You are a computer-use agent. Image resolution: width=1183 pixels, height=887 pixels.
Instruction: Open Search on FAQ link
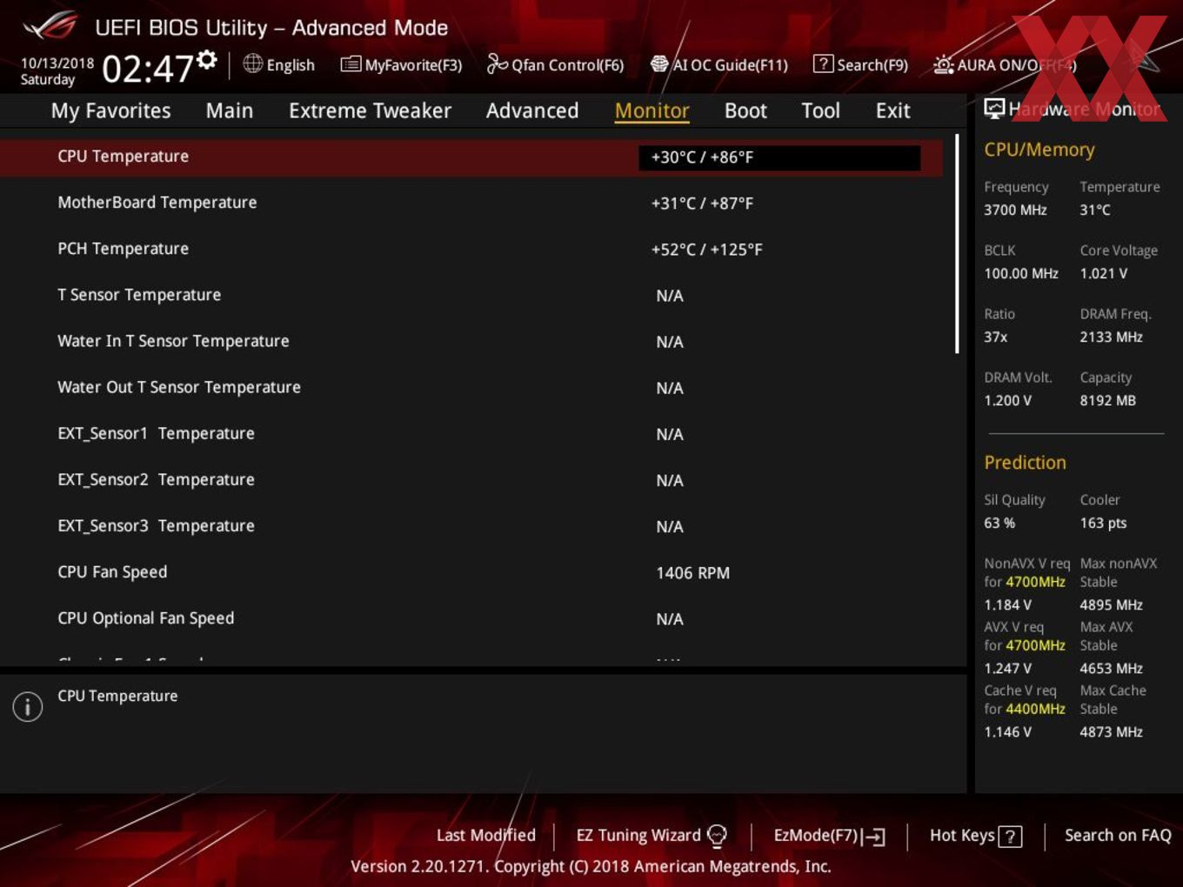click(1118, 835)
